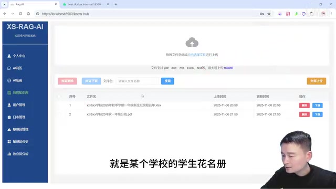Go back in browser history

pyautogui.click(x=5, y=14)
